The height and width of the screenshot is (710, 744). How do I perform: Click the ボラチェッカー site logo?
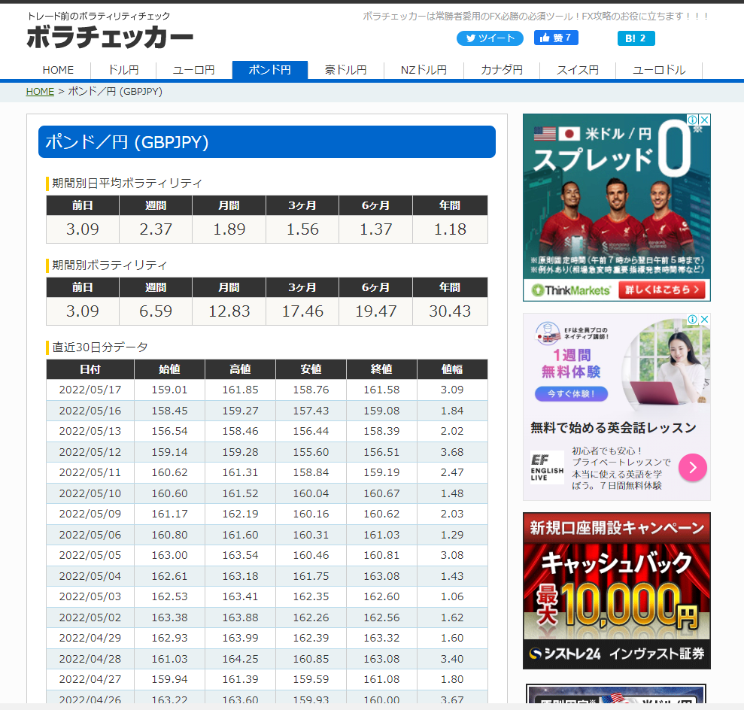pos(110,38)
